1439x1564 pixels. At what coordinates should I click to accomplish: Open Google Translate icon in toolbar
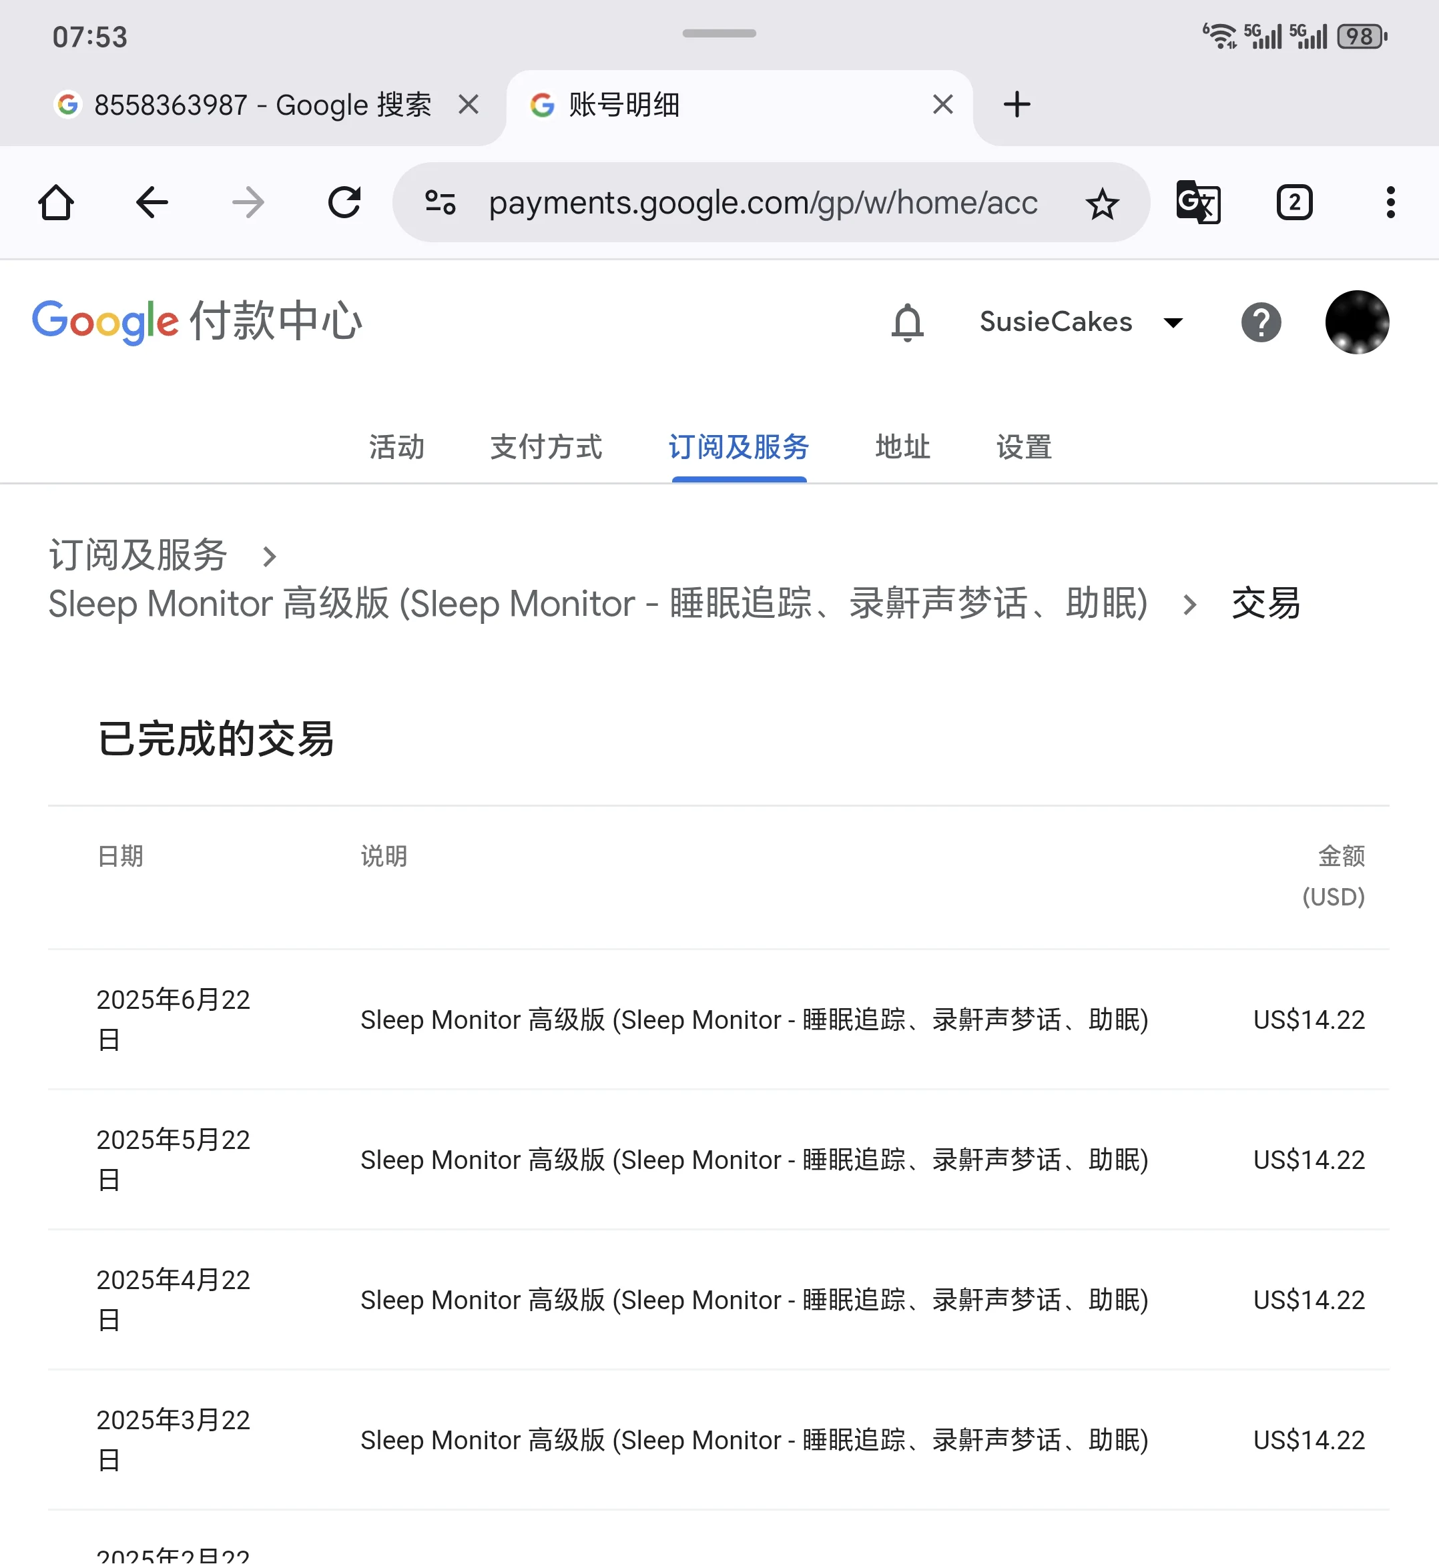pos(1197,202)
